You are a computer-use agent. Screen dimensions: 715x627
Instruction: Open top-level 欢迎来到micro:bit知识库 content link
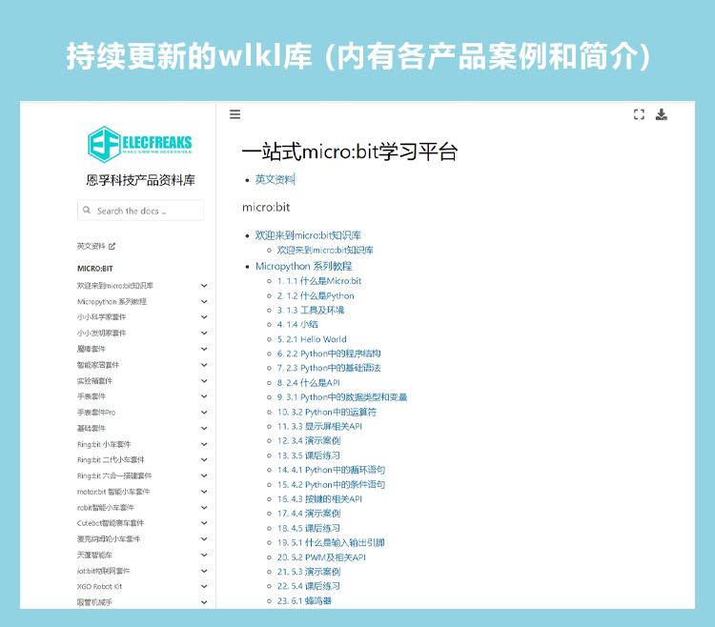point(308,235)
